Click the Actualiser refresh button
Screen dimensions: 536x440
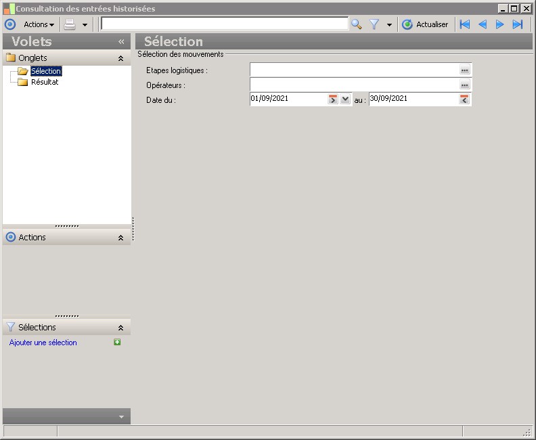pyautogui.click(x=425, y=24)
